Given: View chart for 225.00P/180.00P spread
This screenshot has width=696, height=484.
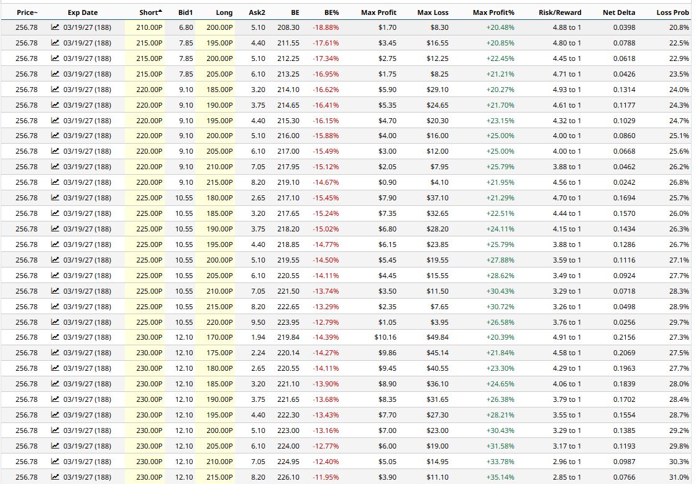Looking at the screenshot, I should pos(55,198).
